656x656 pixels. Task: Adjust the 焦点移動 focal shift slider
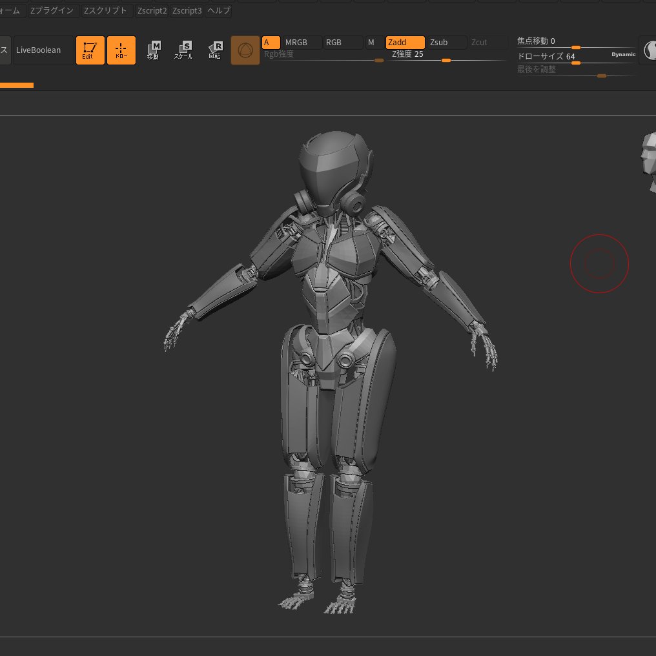pyautogui.click(x=576, y=42)
